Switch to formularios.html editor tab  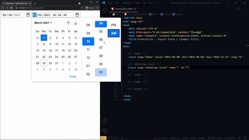(x=124, y=9)
